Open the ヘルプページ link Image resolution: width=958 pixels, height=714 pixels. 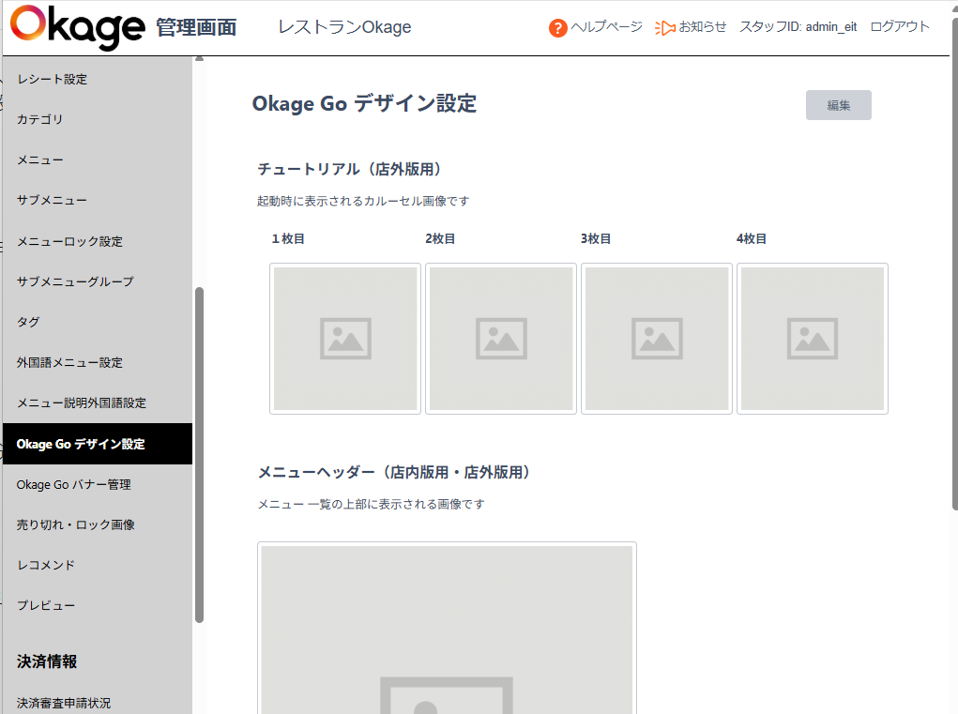(x=606, y=27)
